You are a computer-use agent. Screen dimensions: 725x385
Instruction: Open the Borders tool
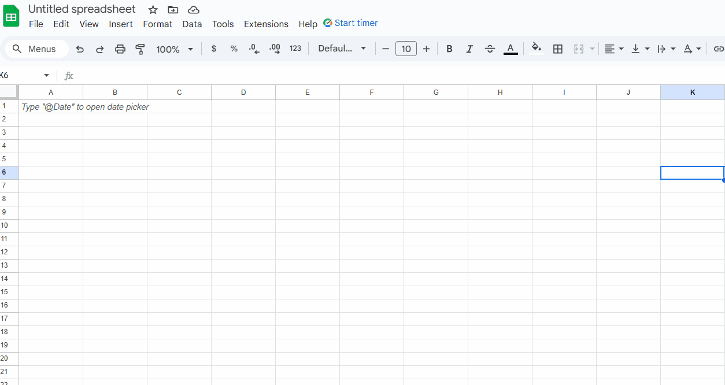pos(557,49)
